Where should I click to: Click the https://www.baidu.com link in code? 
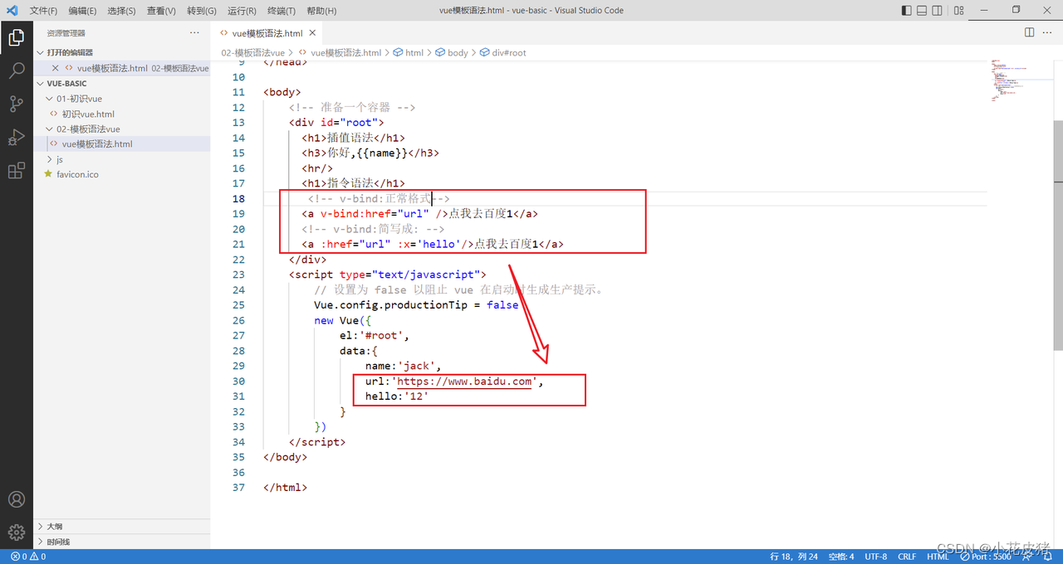(464, 382)
